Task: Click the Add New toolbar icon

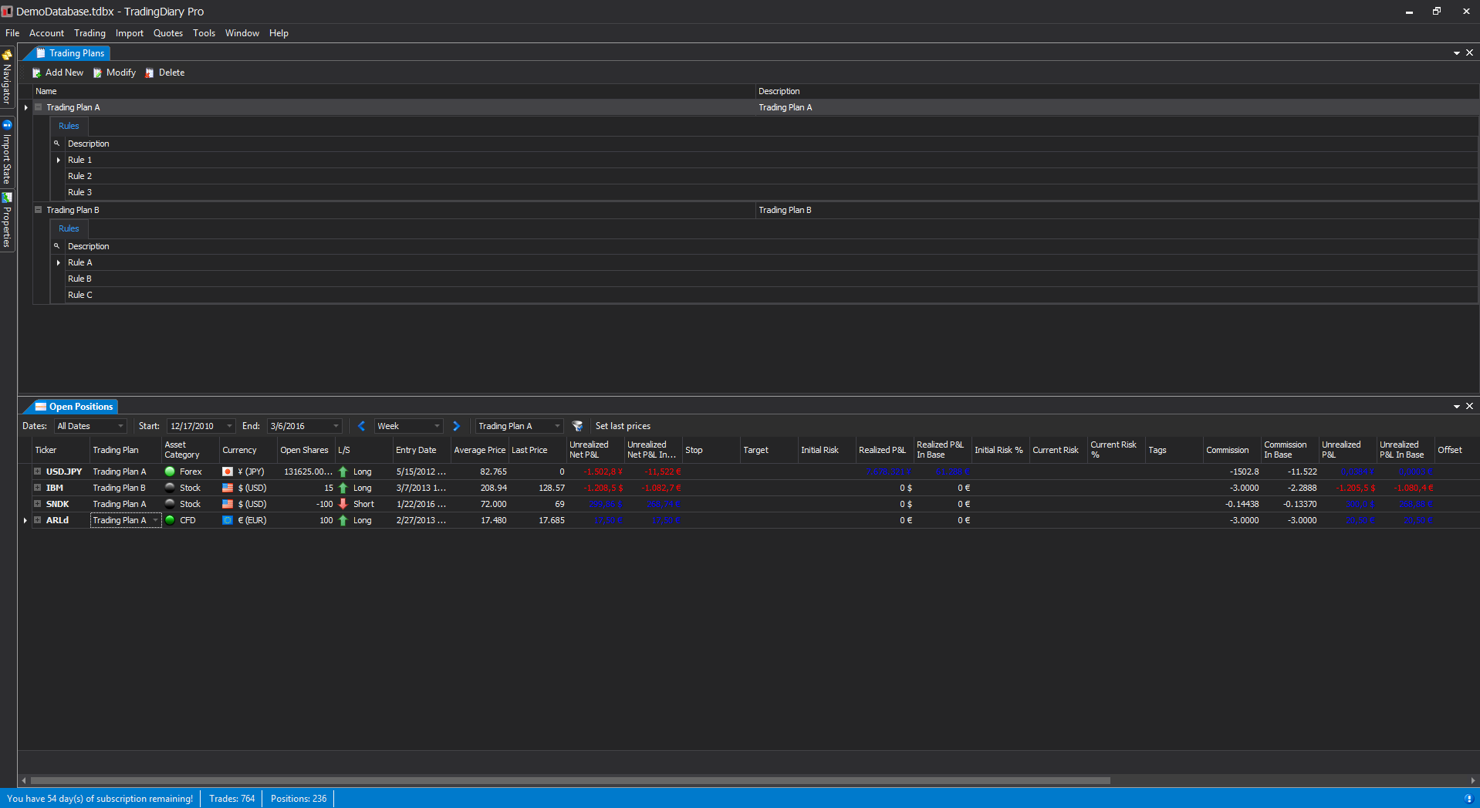Action: tap(36, 73)
